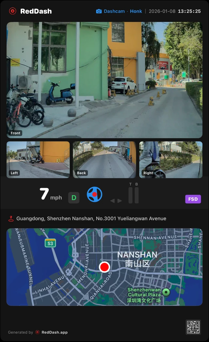Click the QIANHAI ROAD map label
This screenshot has width=209, height=342.
point(101,286)
